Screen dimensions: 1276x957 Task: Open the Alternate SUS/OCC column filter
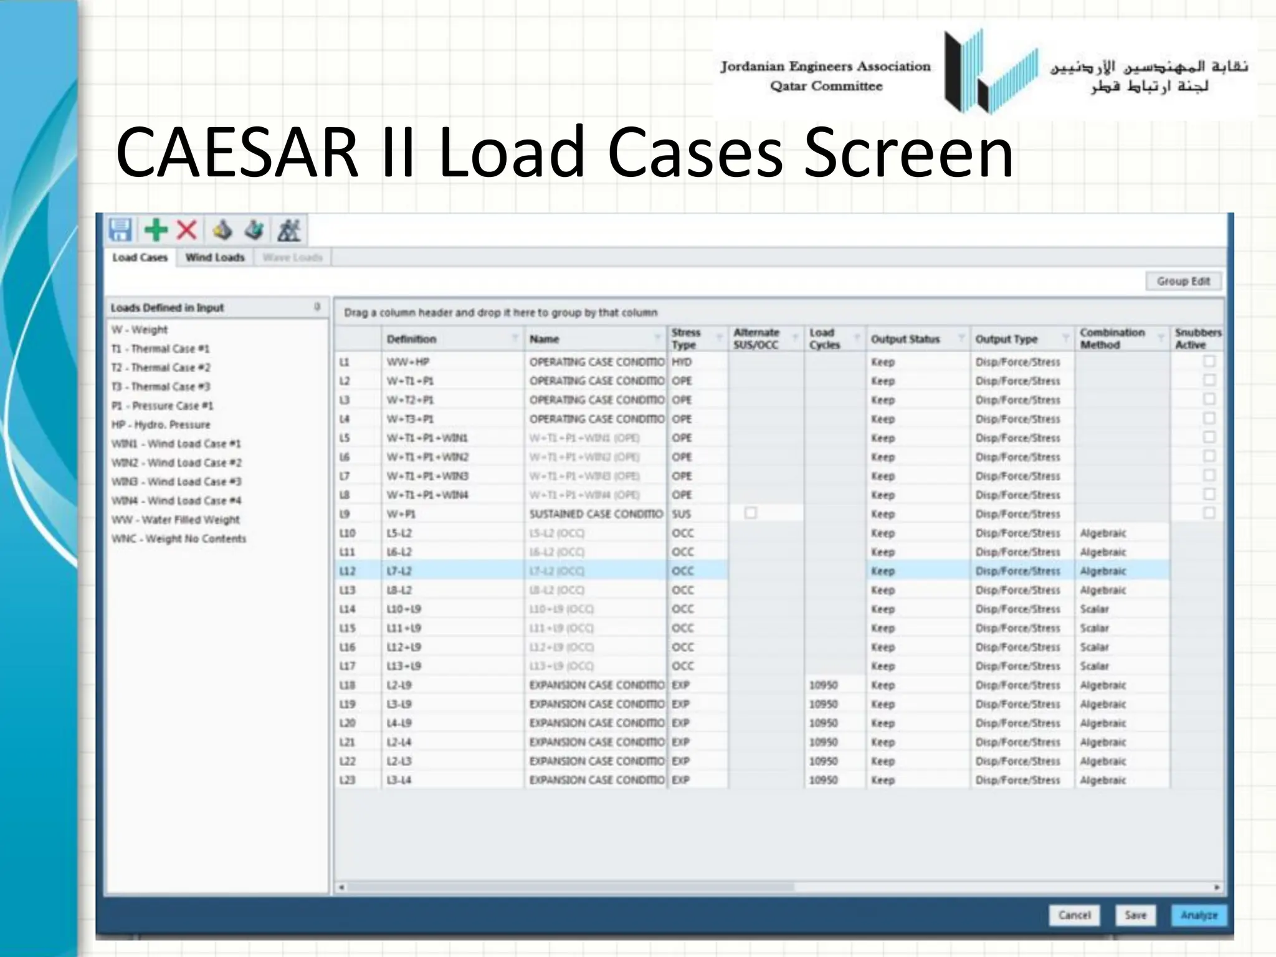point(795,338)
